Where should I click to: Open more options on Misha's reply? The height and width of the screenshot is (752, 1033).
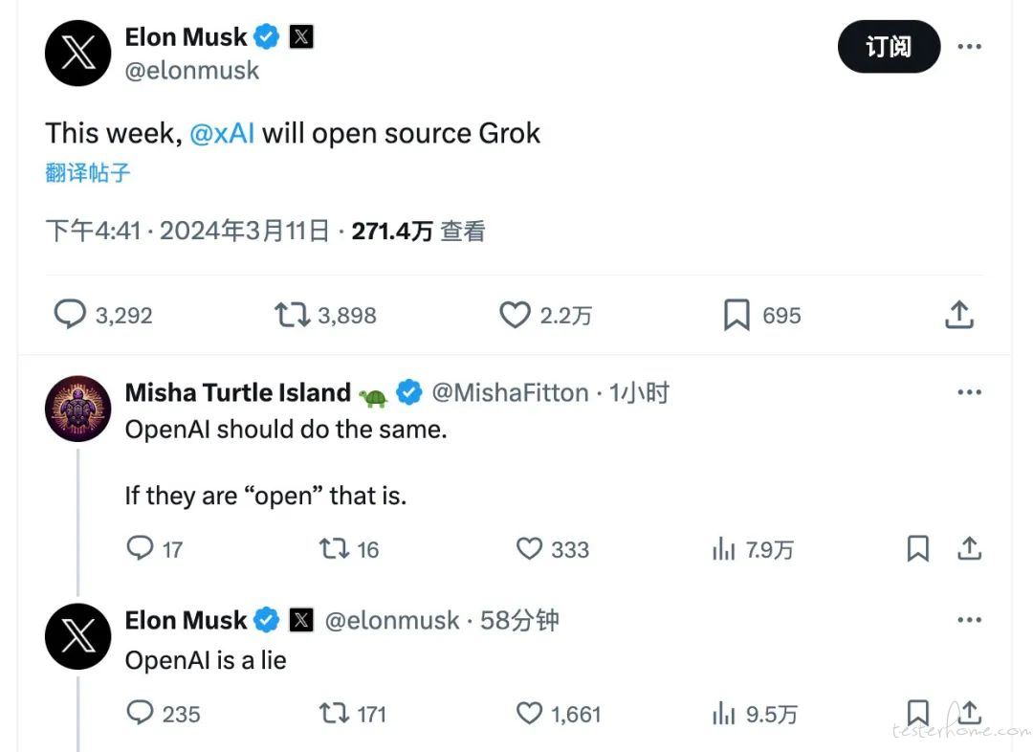[969, 392]
